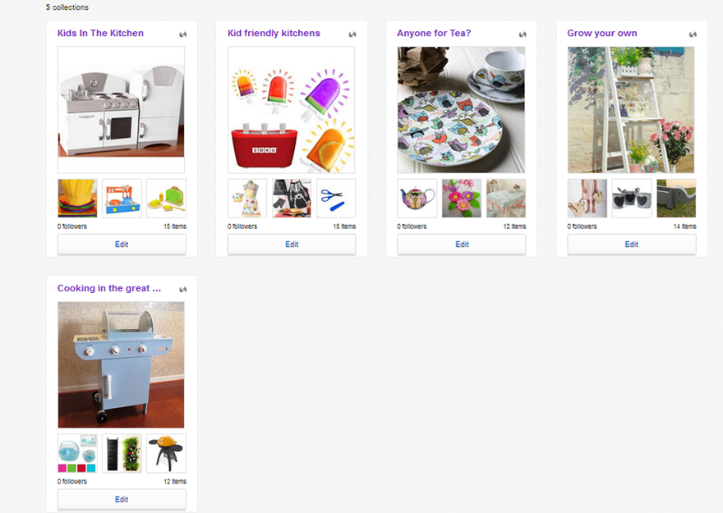Edit the Anyone for Tea? collection
Screen dimensions: 723x513
[x=462, y=245]
